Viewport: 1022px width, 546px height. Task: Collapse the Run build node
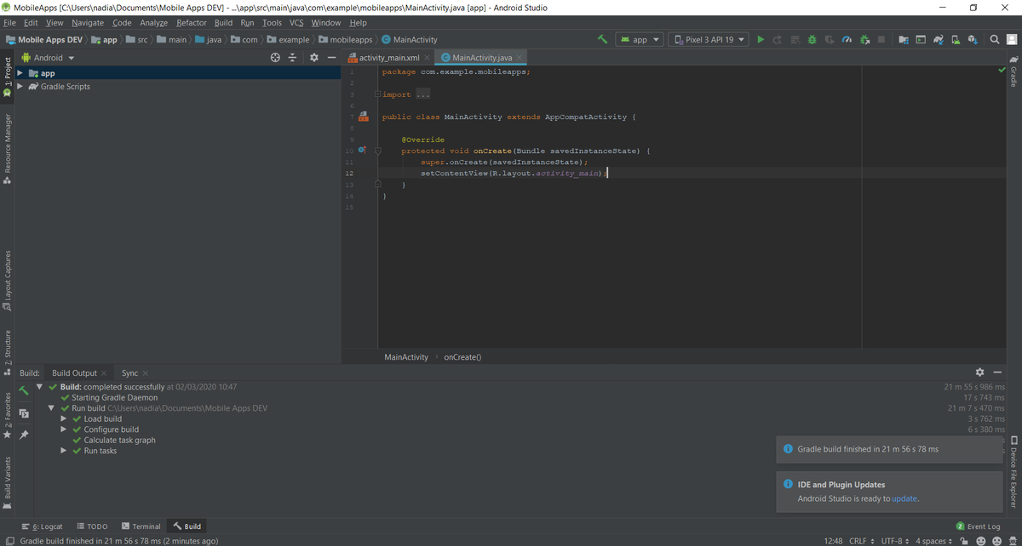tap(52, 408)
